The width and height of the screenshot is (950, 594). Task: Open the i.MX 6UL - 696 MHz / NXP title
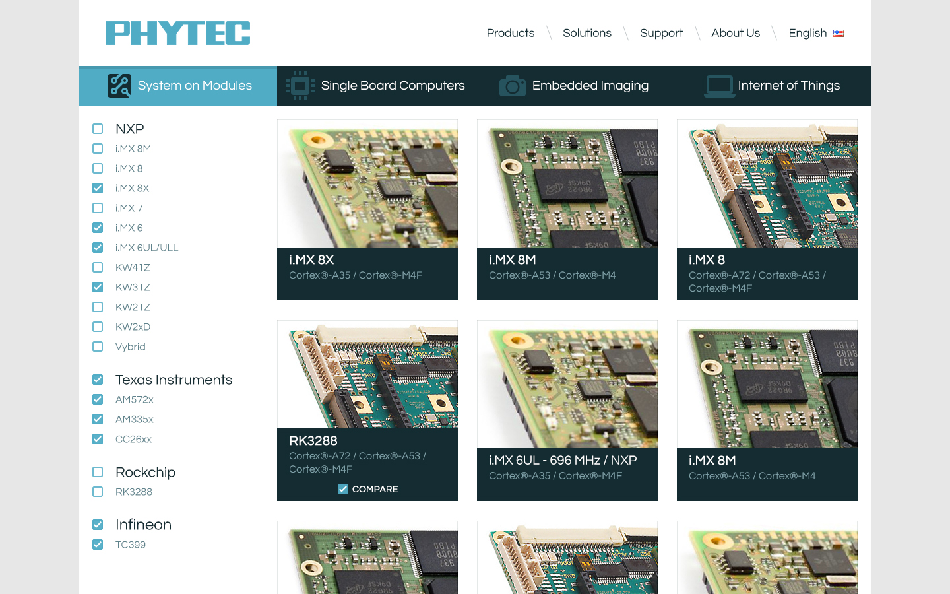pos(563,460)
